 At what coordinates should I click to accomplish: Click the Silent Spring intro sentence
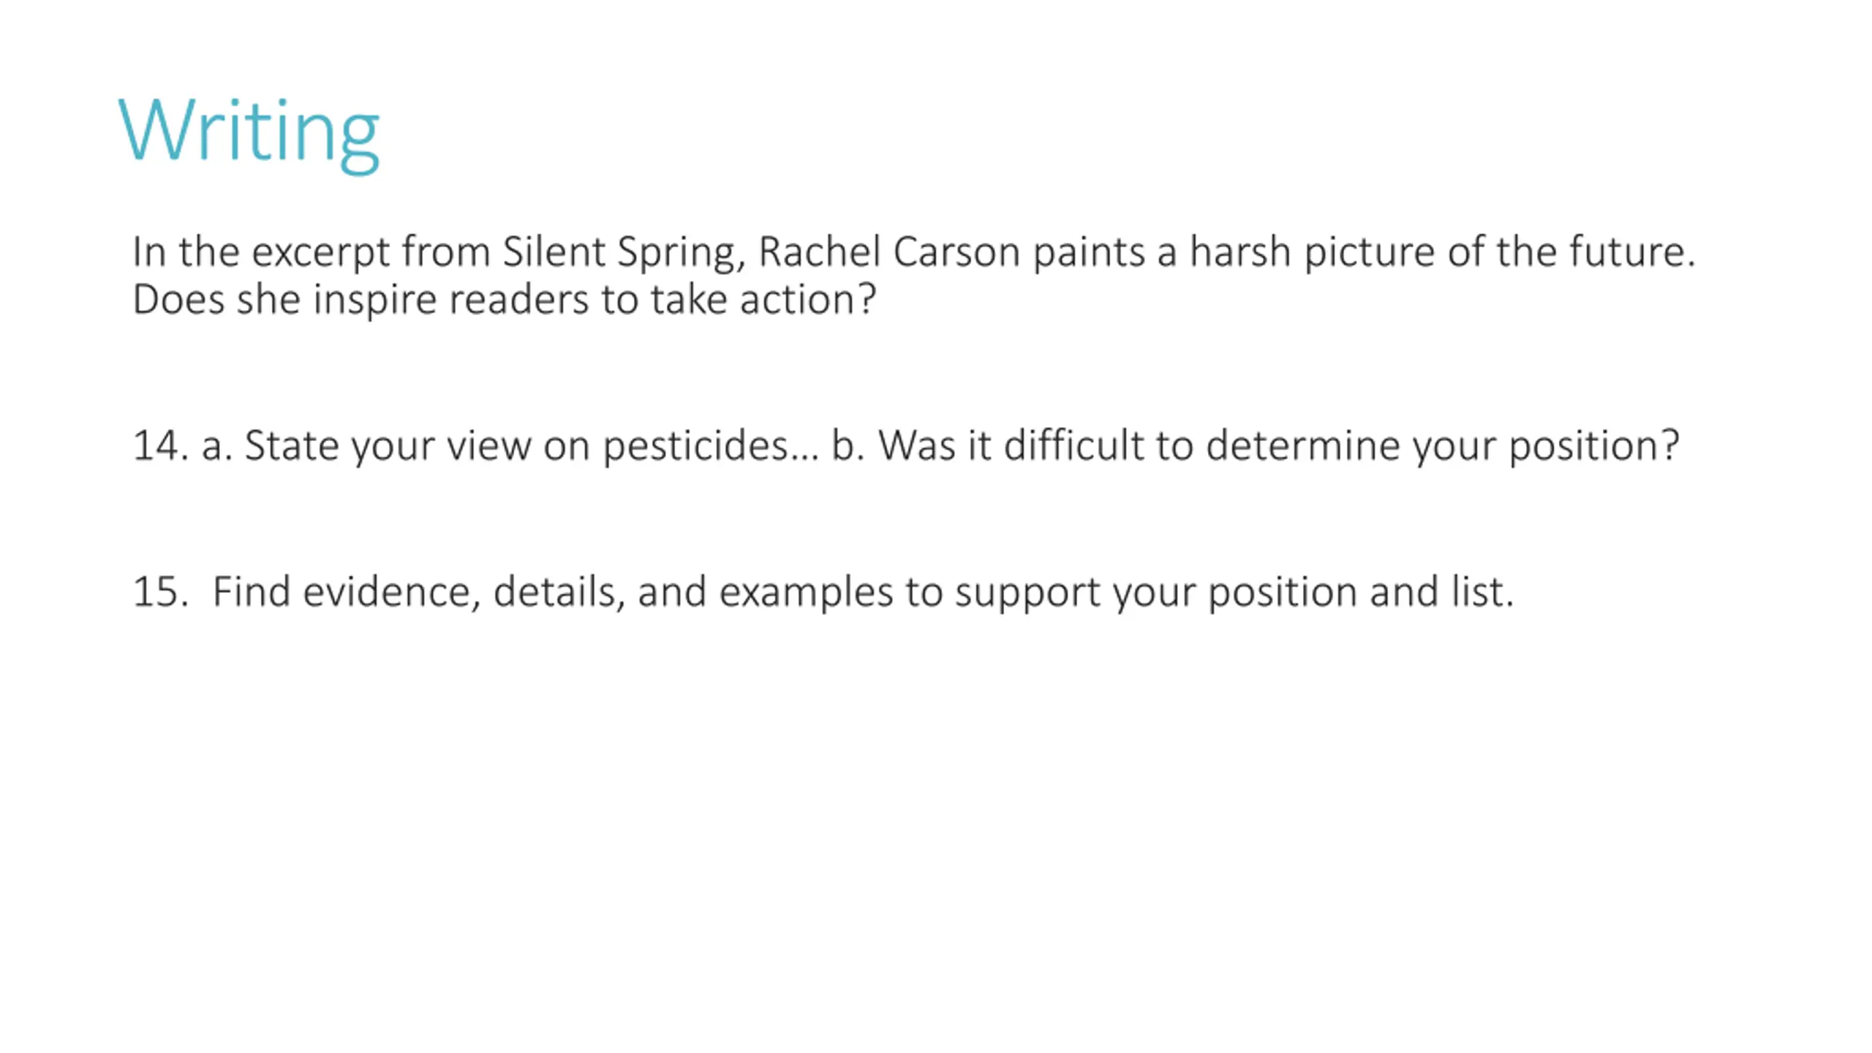[913, 252]
